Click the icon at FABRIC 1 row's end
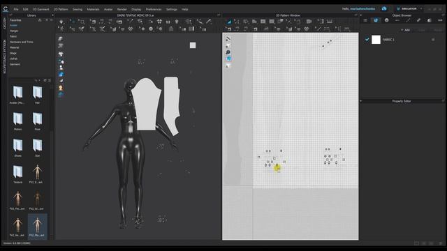Viewport: 447px width, 251px height. point(433,40)
